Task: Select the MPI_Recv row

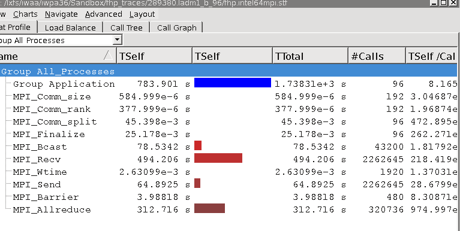Action: click(229, 159)
